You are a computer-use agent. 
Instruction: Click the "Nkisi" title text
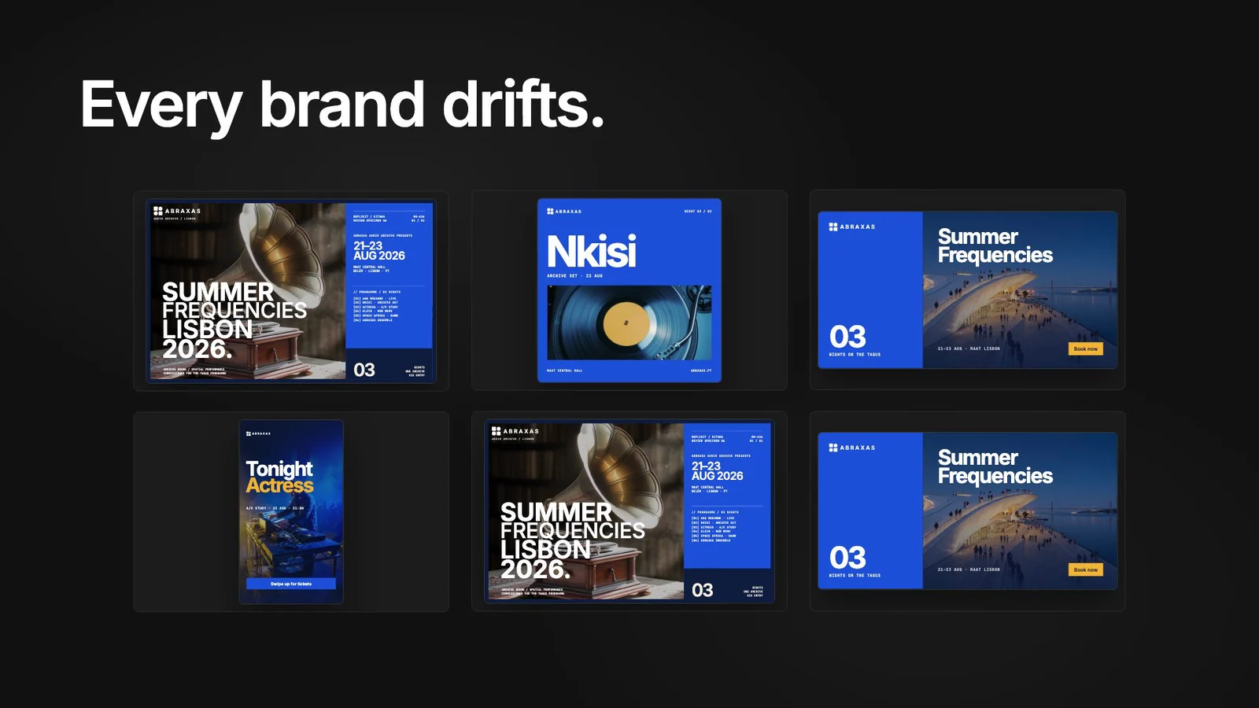592,252
